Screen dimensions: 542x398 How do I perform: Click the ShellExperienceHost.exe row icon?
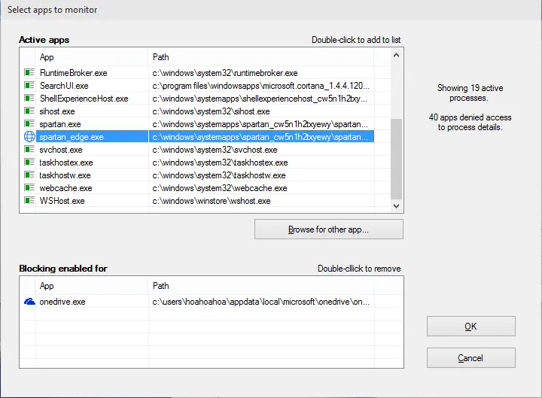(x=29, y=99)
